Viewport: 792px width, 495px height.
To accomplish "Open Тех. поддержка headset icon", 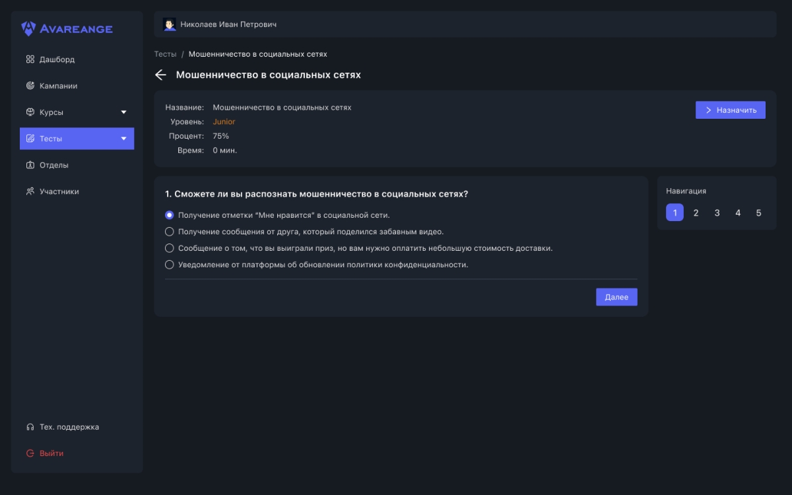I will click(30, 426).
